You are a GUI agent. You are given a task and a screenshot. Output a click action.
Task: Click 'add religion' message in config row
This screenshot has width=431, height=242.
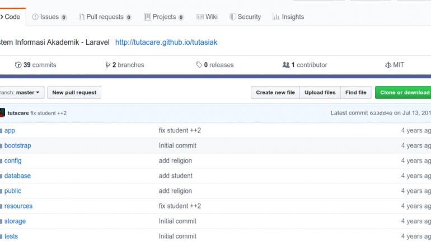point(175,161)
